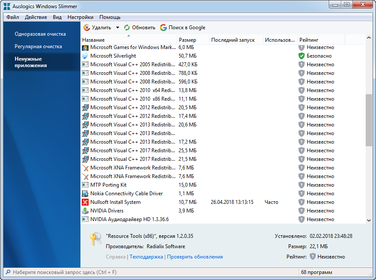376x280 pixels.
Task: Click the NVIDIA Drivers icon
Action: point(85,211)
